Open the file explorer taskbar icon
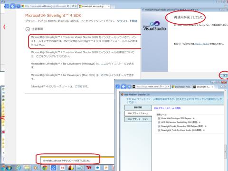This screenshot has width=228, height=171. click(27, 168)
